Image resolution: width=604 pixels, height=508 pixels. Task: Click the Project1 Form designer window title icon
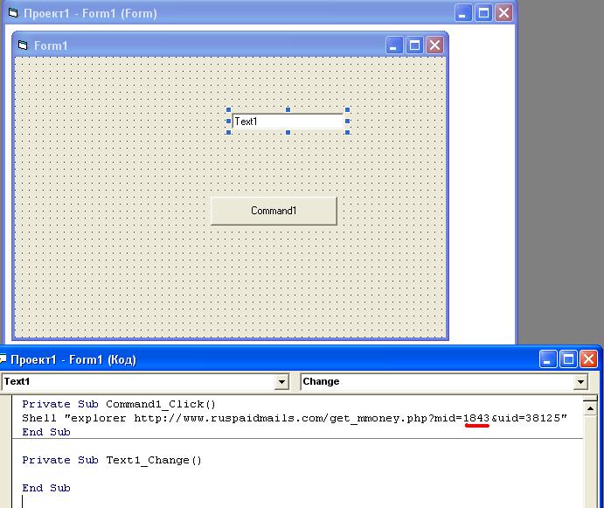pos(12,14)
